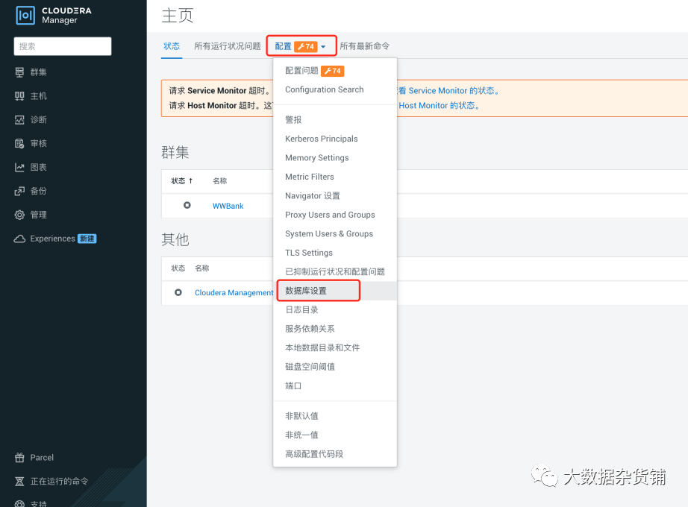Open the 群集 sidebar icon
Viewport: 688px width, 507px height.
pyautogui.click(x=19, y=72)
